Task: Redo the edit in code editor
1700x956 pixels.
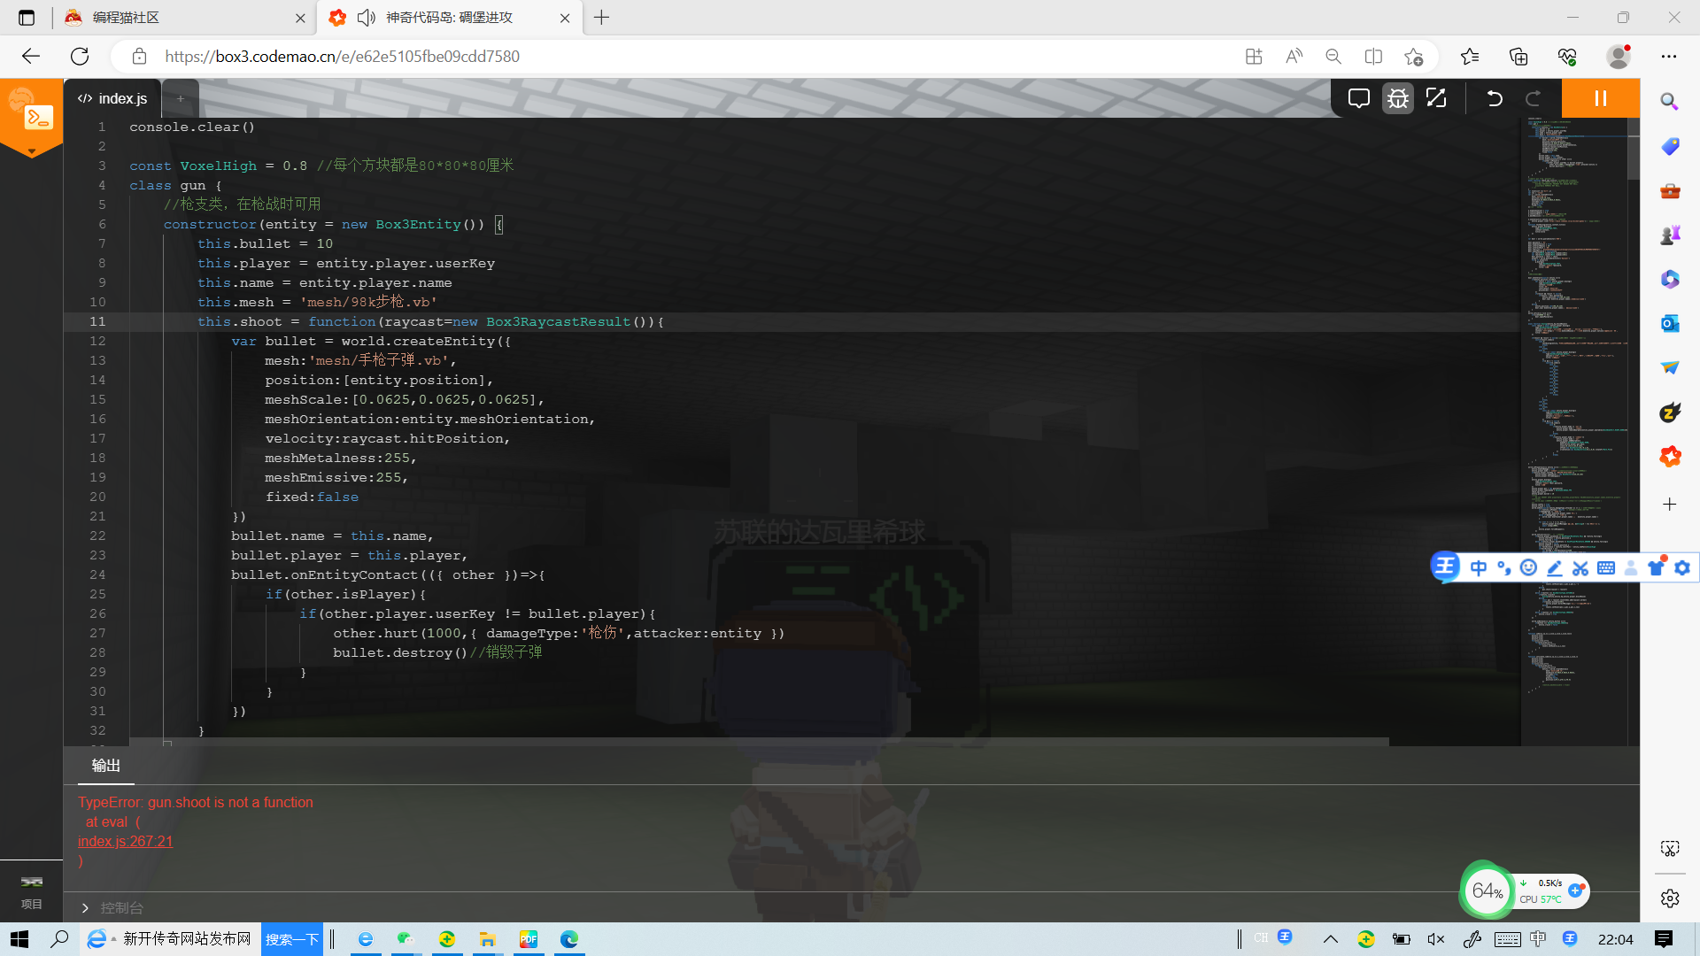Action: 1534,98
